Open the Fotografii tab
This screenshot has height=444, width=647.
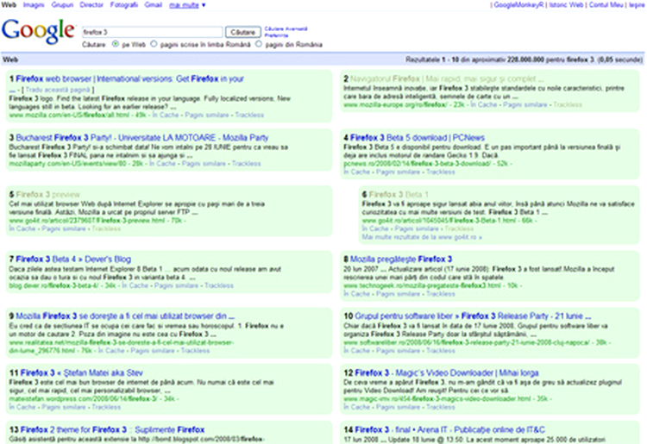click(x=123, y=5)
